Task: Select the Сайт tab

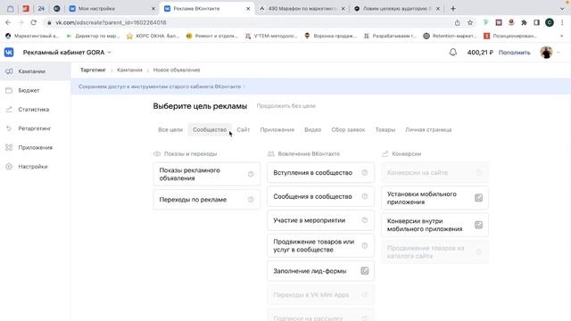Action: [244, 129]
